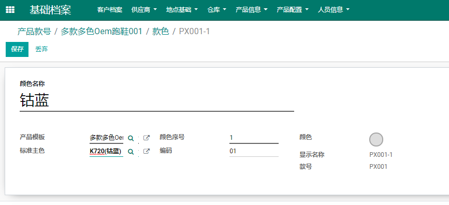This screenshot has height=205, width=449.
Task: Expand the 产品配置 dropdown menu
Action: pyautogui.click(x=293, y=10)
